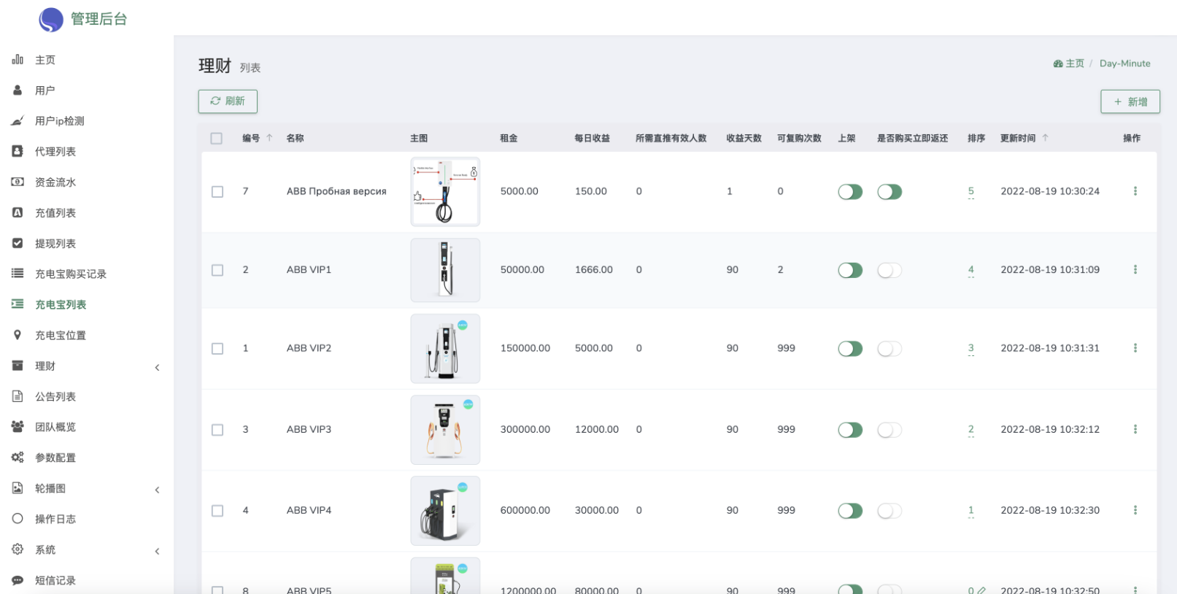Click the 提现列表 checkmark icon
This screenshot has width=1177, height=594.
pos(18,243)
